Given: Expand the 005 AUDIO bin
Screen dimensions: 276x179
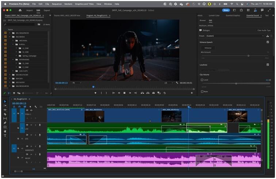Looking at the screenshot, I should coord(10,82).
